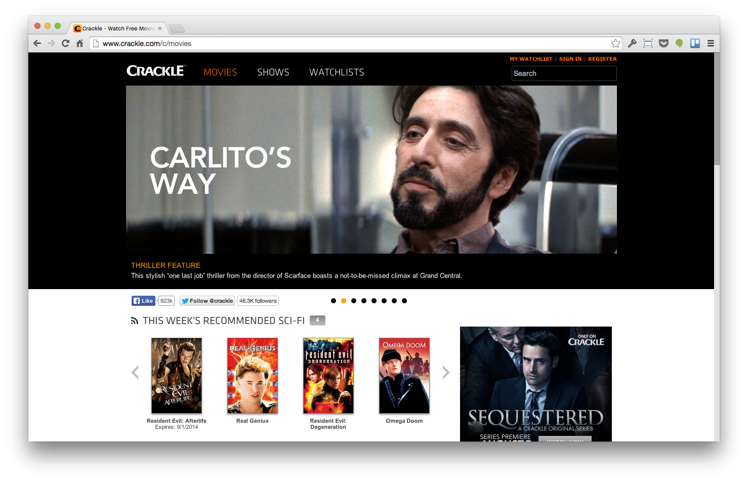The image size is (748, 482).
Task: Focus the Search input field
Action: click(x=564, y=73)
